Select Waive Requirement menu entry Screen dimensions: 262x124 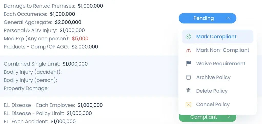[221, 64]
